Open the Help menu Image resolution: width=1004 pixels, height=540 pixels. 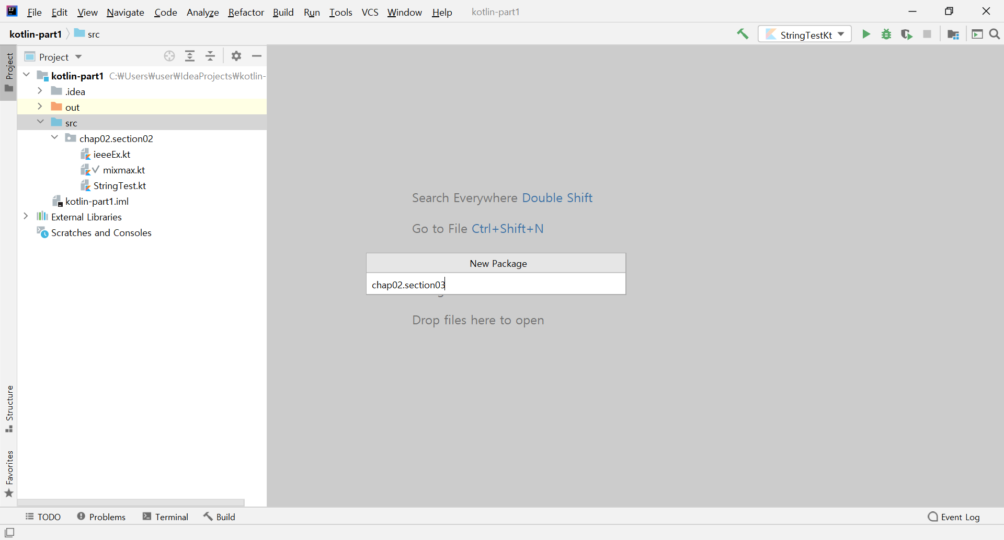442,12
